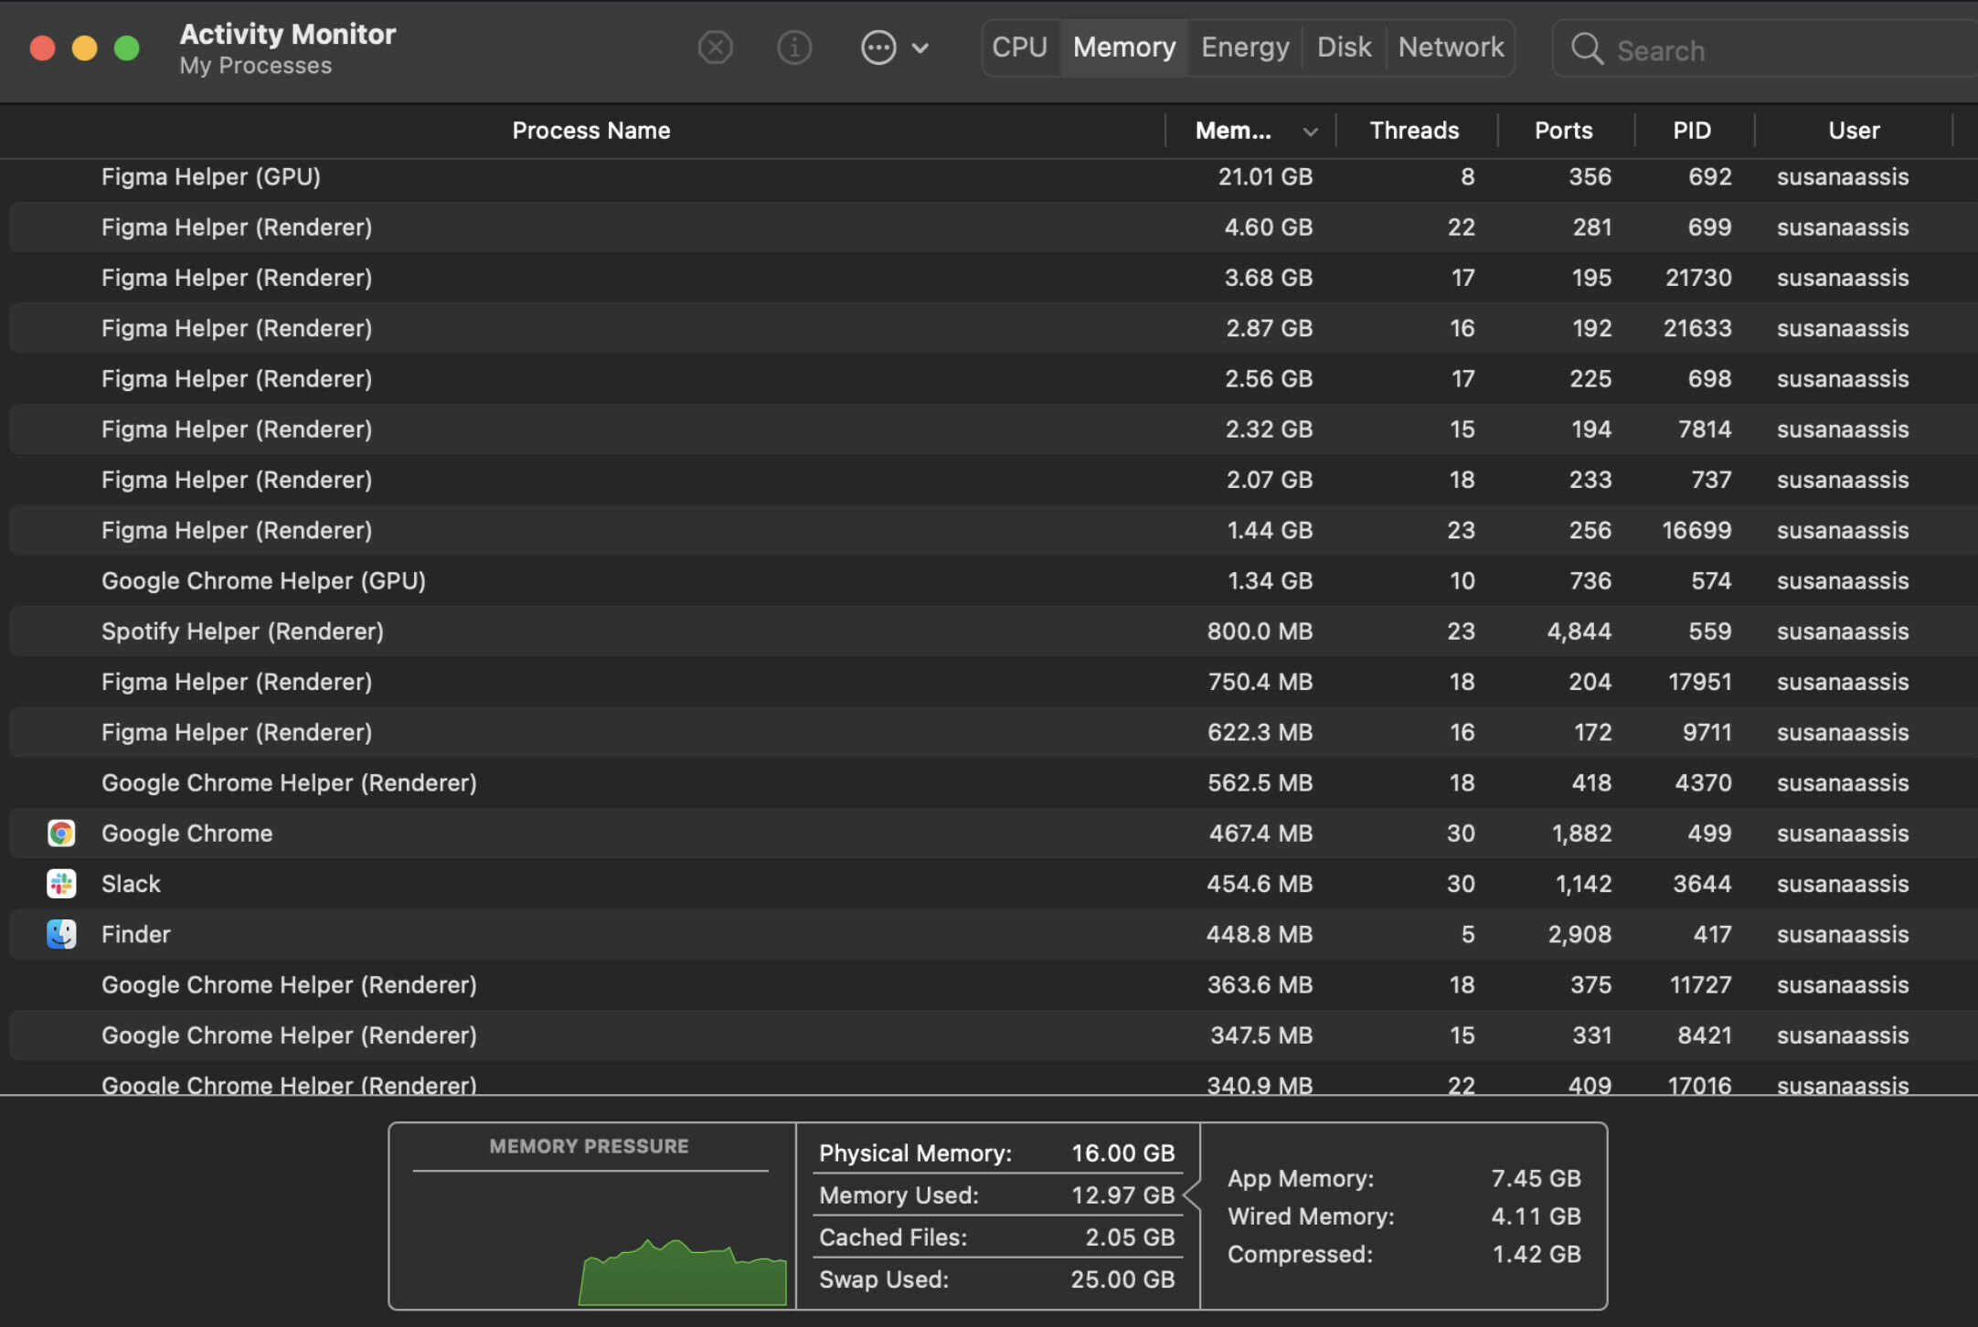1978x1327 pixels.
Task: Click the Google Chrome app icon
Action: tap(61, 833)
